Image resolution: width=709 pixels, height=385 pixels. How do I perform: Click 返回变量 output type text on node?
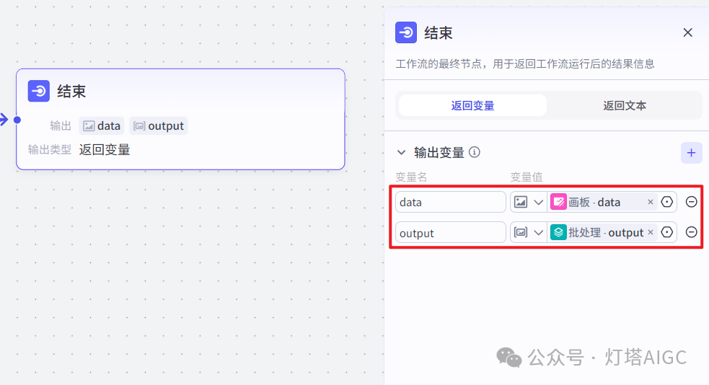tap(105, 149)
